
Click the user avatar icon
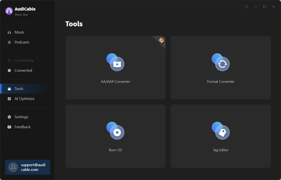click(x=13, y=167)
